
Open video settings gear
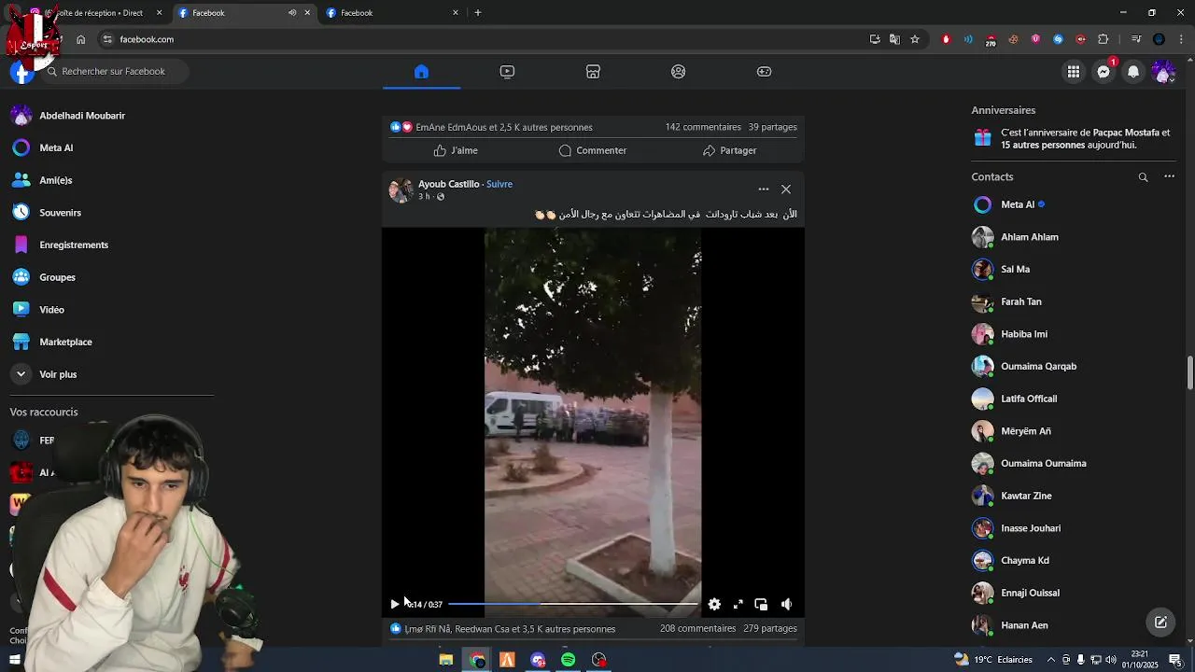click(714, 605)
